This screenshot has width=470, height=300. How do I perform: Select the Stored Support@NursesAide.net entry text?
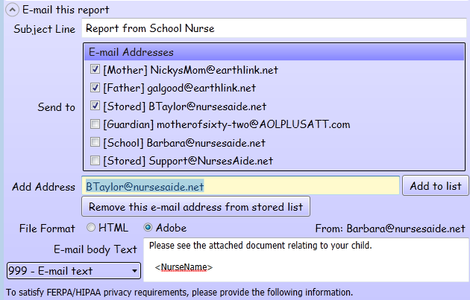(188, 160)
